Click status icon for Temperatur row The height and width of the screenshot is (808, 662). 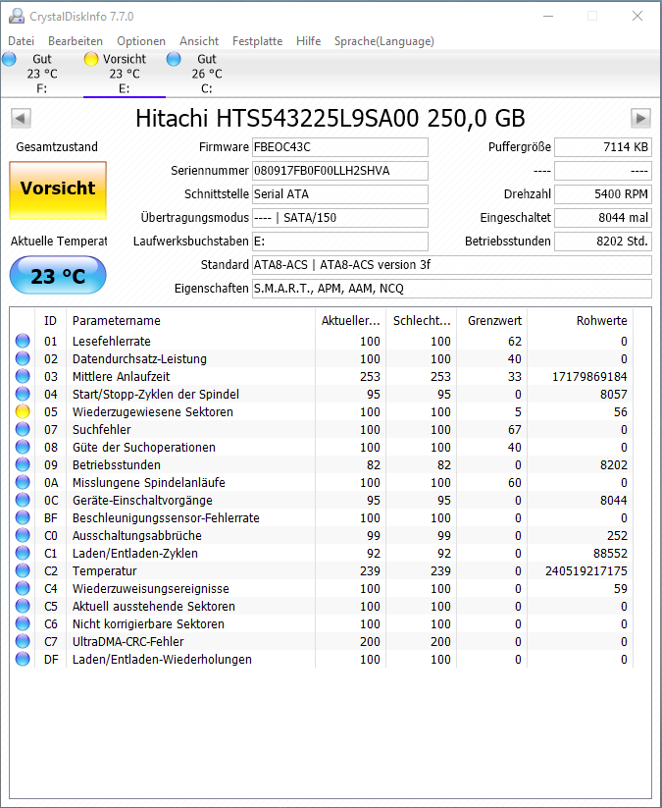(x=23, y=571)
